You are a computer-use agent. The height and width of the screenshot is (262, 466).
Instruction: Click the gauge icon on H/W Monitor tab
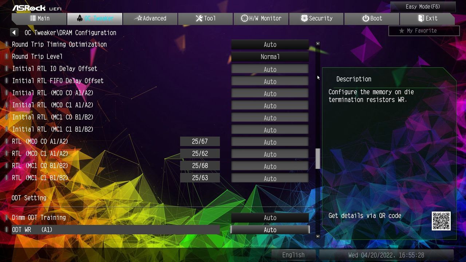coord(245,18)
